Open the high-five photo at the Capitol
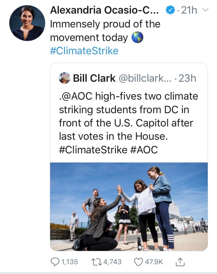This screenshot has width=217, height=274. (129, 206)
